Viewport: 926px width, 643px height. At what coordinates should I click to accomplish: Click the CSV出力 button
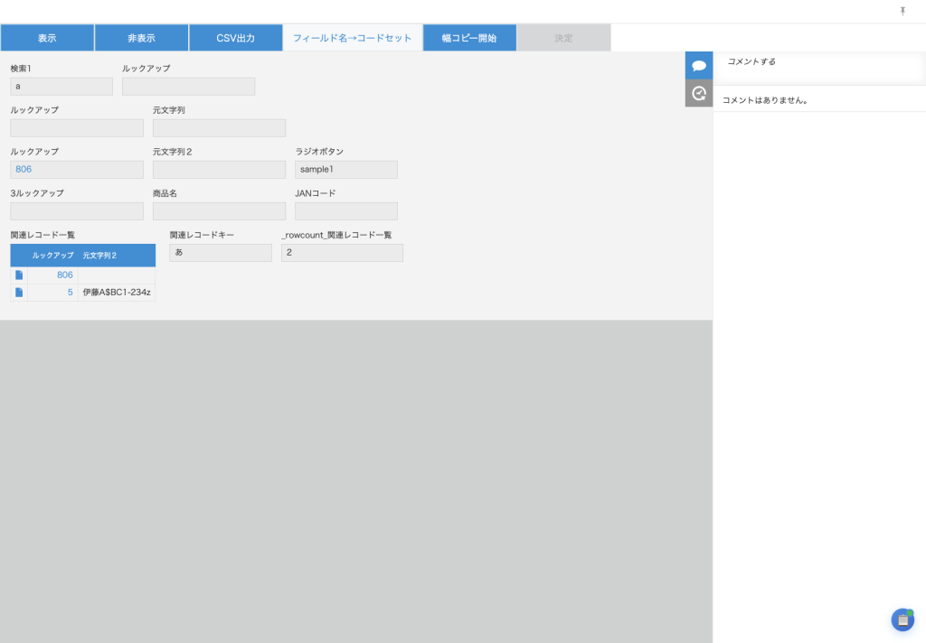pos(235,38)
